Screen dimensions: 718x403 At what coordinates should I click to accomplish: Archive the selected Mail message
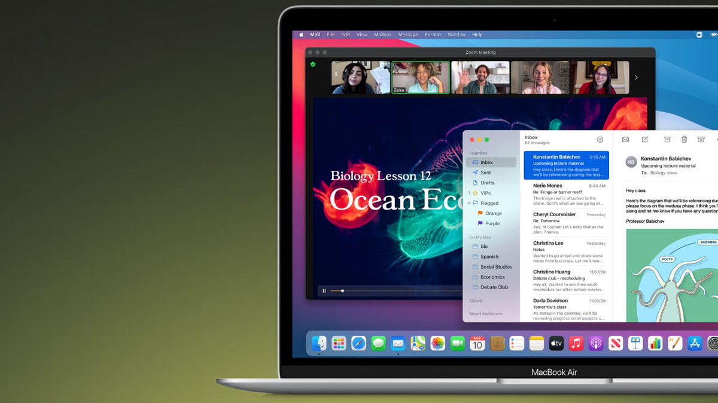pos(667,139)
